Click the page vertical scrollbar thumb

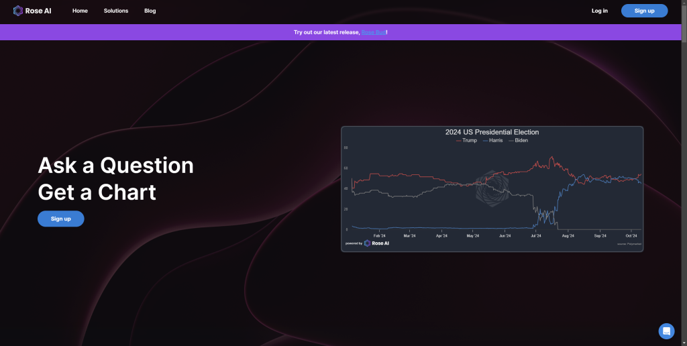click(684, 25)
